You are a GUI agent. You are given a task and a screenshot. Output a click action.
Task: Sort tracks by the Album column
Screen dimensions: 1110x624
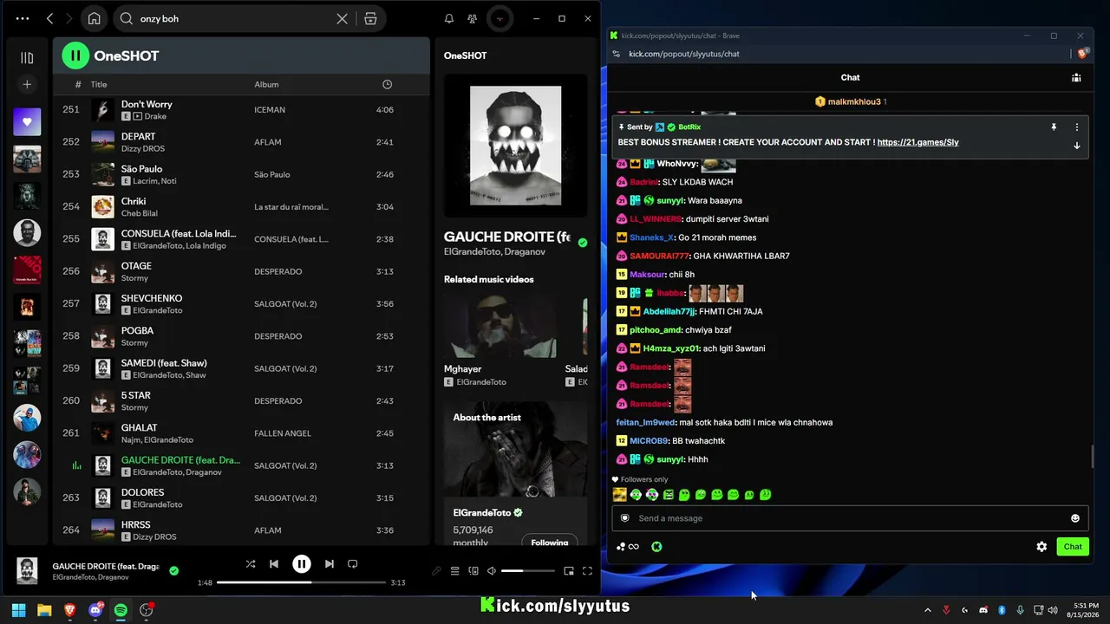(266, 84)
